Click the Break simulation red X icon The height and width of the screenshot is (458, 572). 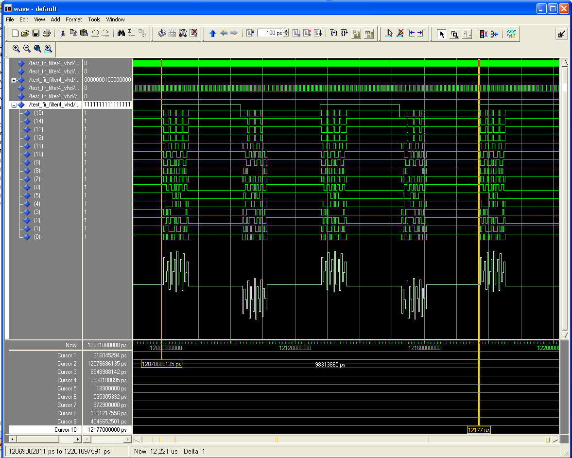tap(194, 34)
